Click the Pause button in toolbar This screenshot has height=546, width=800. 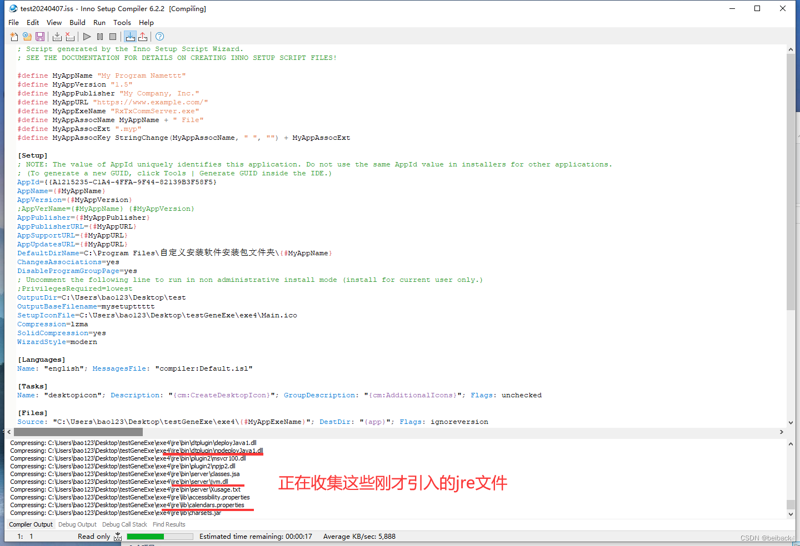click(x=100, y=37)
